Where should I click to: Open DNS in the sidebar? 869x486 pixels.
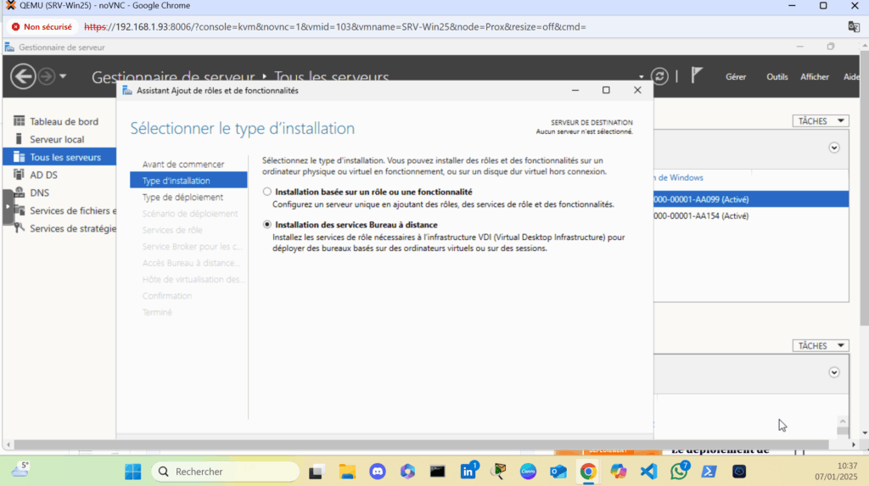click(39, 193)
